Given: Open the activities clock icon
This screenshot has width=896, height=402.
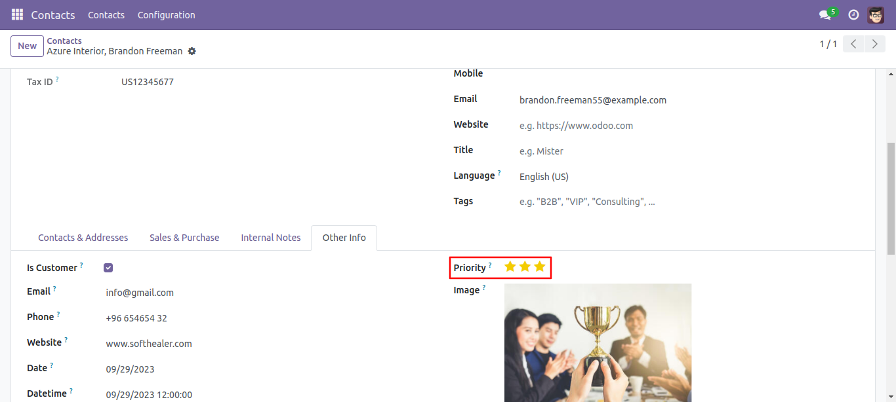Looking at the screenshot, I should click(x=853, y=14).
